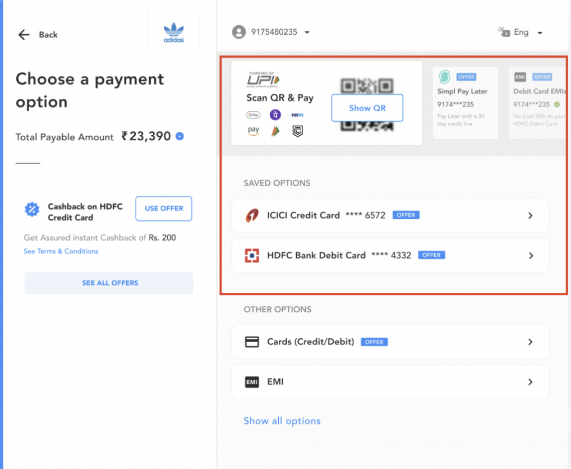Click the Google Pay icon
Viewport: 571px width, 469px height.
tap(254, 115)
